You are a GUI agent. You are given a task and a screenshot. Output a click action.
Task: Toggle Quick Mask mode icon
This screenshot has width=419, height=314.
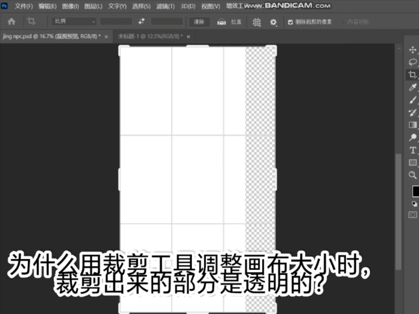point(413,214)
